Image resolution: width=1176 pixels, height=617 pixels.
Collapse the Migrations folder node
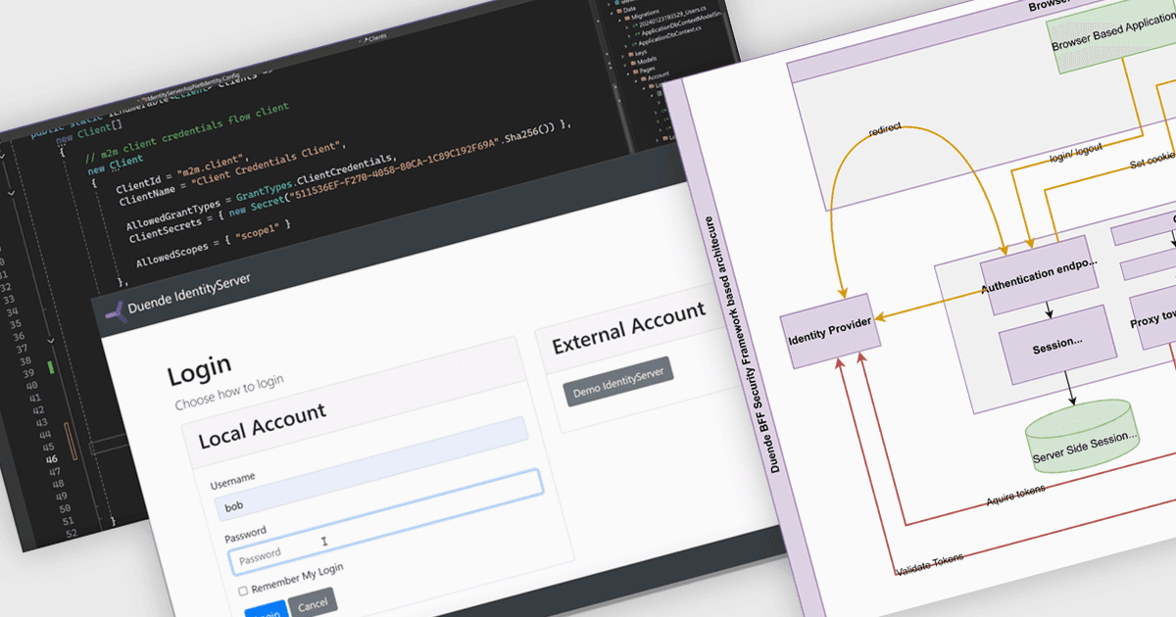(x=619, y=21)
